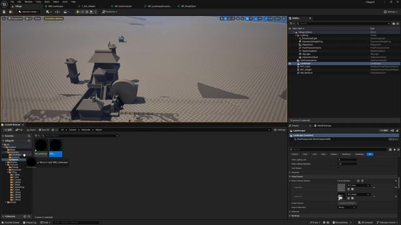Open the Tools menu
401x225 pixels.
(x=38, y=2)
